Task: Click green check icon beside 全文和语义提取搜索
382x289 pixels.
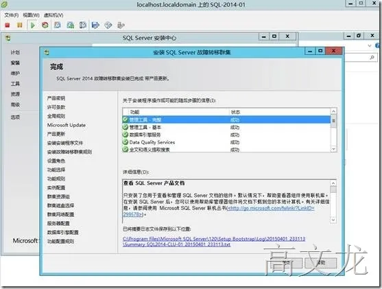Action: 126,149
